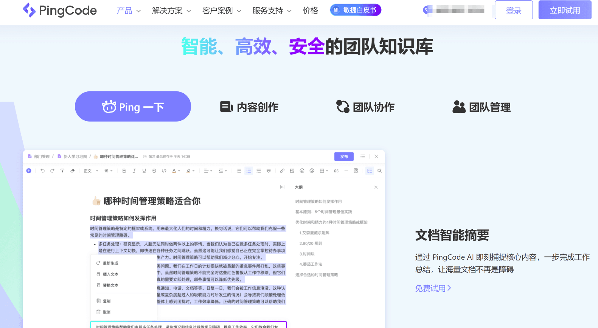Open the 产品 navigation menu
Screen dimensions: 598x328
click(x=129, y=11)
